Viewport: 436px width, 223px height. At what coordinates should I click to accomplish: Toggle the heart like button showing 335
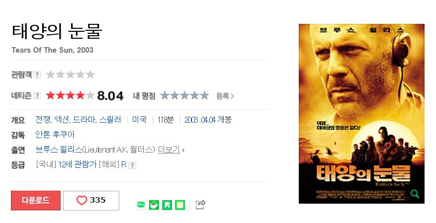pos(91,200)
